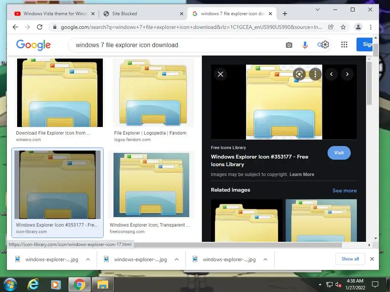Bookmark this page with the star icon

pos(343,27)
